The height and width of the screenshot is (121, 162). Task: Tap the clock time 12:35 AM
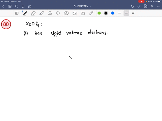pos(5,1)
